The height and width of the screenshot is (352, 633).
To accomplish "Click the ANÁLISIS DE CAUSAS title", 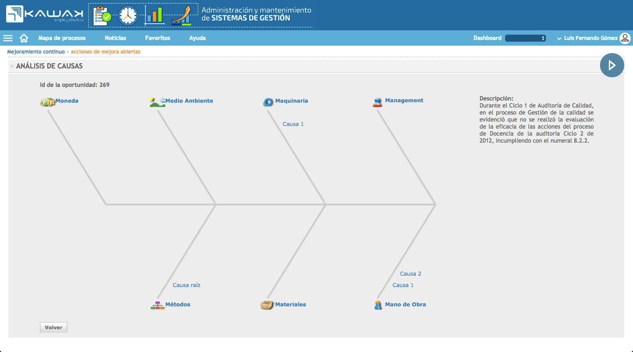I will tap(49, 66).
